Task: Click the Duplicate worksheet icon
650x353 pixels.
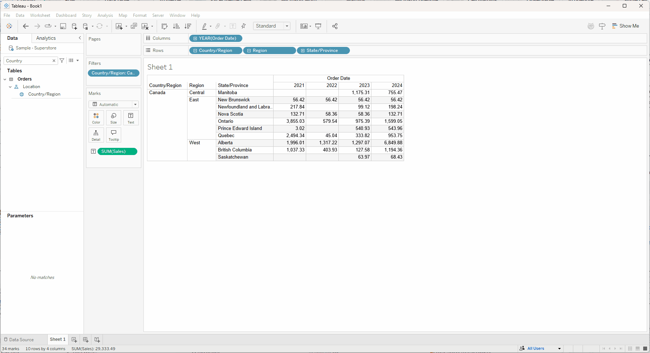Action: coord(134,26)
